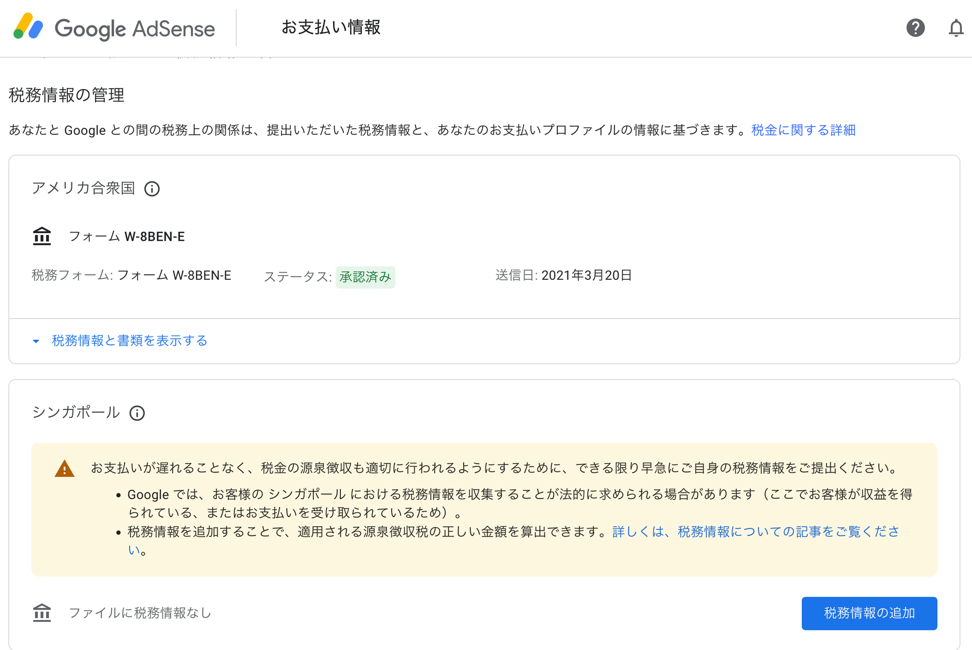Open 税務情報と書類を表示する link

click(130, 340)
